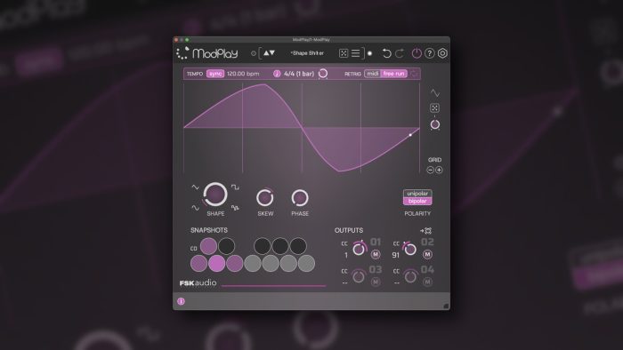Click the small ring indicator left of the preset bracket
Image resolution: width=623 pixels, height=350 pixels.
[x=254, y=53]
